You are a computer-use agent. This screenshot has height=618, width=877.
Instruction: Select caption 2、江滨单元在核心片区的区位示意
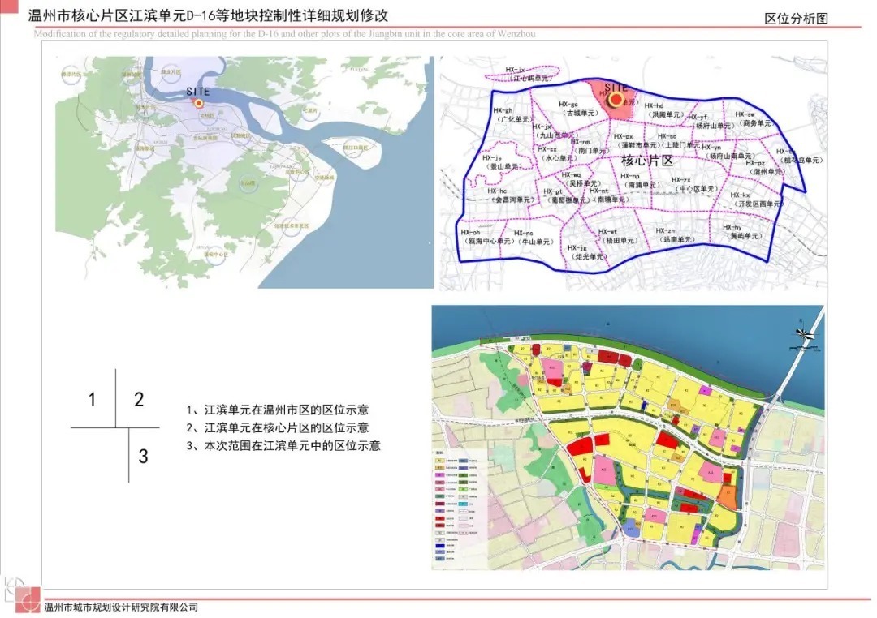tap(278, 428)
